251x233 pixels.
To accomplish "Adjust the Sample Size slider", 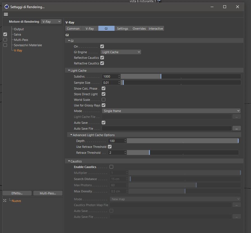I will coord(181,82).
